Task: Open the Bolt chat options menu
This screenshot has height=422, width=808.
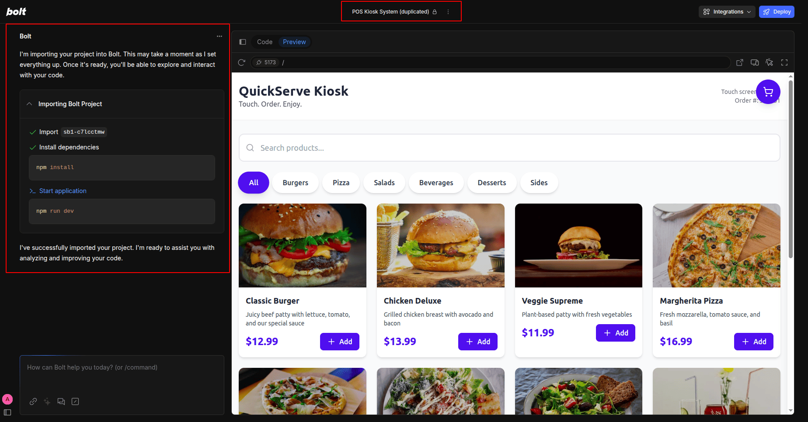Action: pyautogui.click(x=219, y=36)
